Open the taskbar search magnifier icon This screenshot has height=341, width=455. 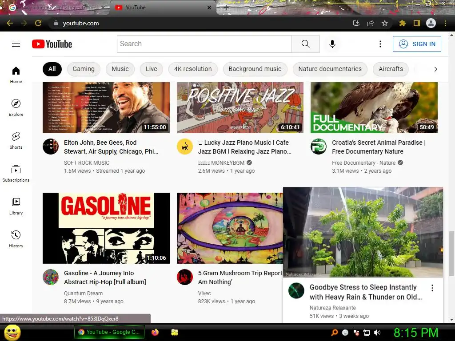(x=334, y=333)
